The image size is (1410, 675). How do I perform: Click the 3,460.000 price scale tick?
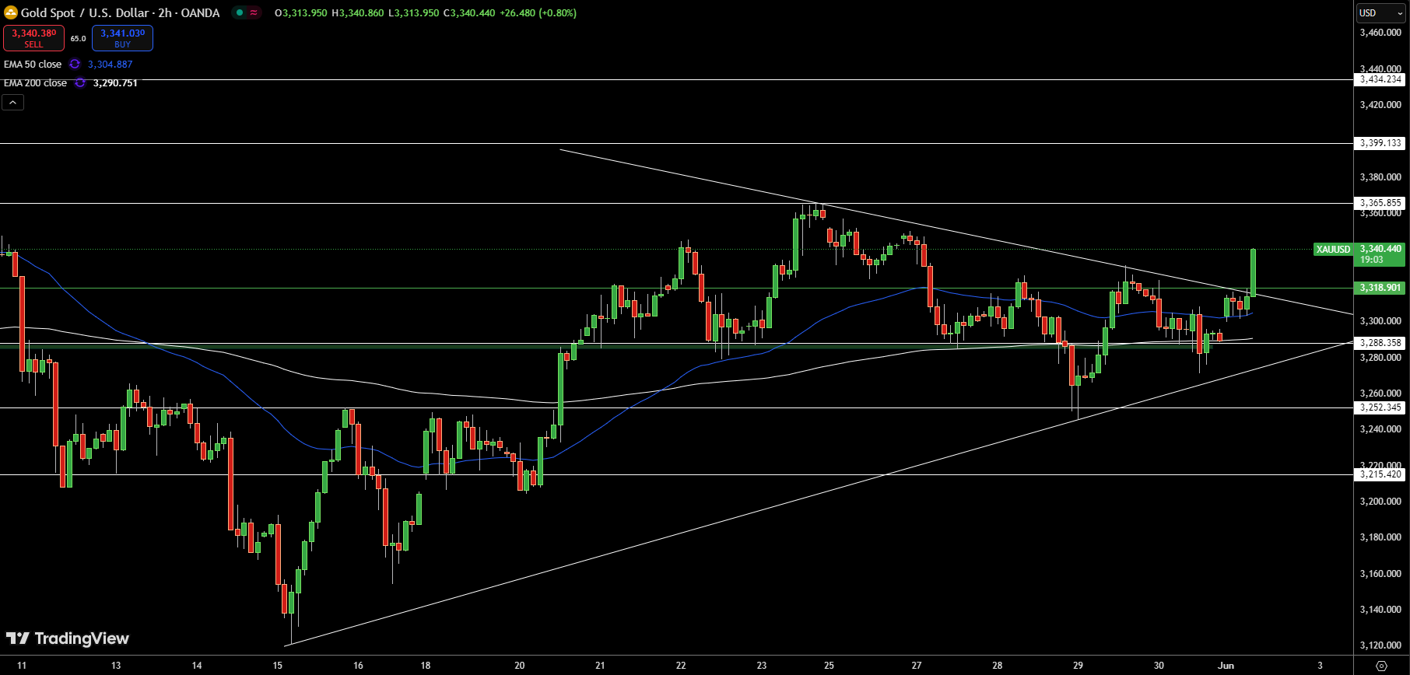coord(1380,33)
